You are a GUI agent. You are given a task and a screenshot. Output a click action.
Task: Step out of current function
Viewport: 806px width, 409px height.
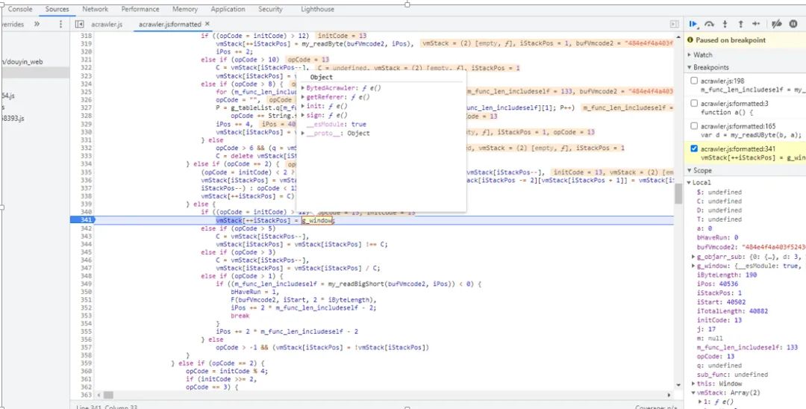[740, 24]
